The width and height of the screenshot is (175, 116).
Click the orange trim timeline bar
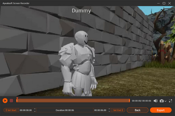(x=73, y=101)
